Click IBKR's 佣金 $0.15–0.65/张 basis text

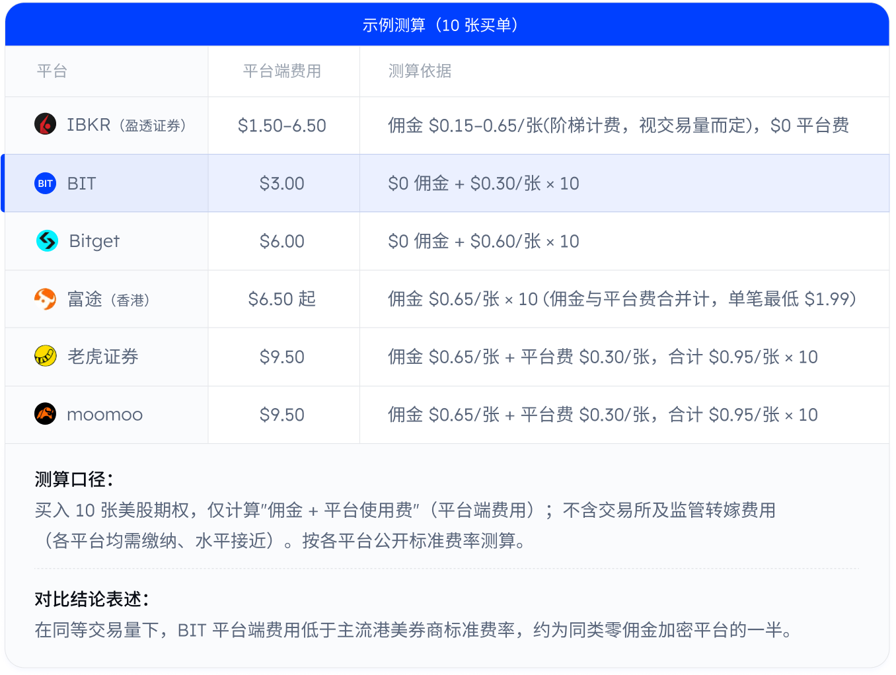[x=618, y=125]
